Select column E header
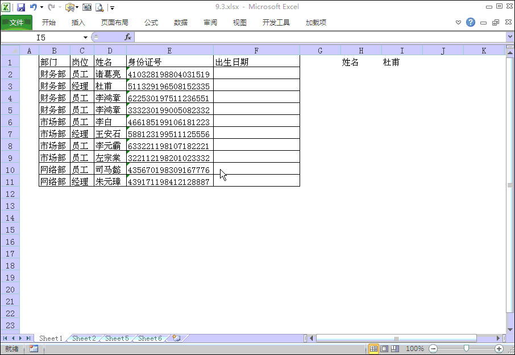Viewport: 515px width, 355px height. (x=170, y=51)
